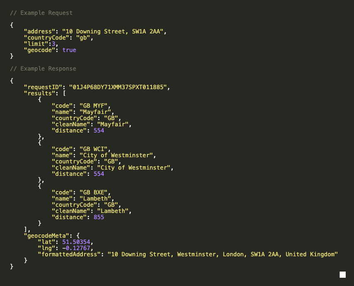354x286 pixels.
Task: Click the white square icon at bottom right
Action: click(x=342, y=275)
